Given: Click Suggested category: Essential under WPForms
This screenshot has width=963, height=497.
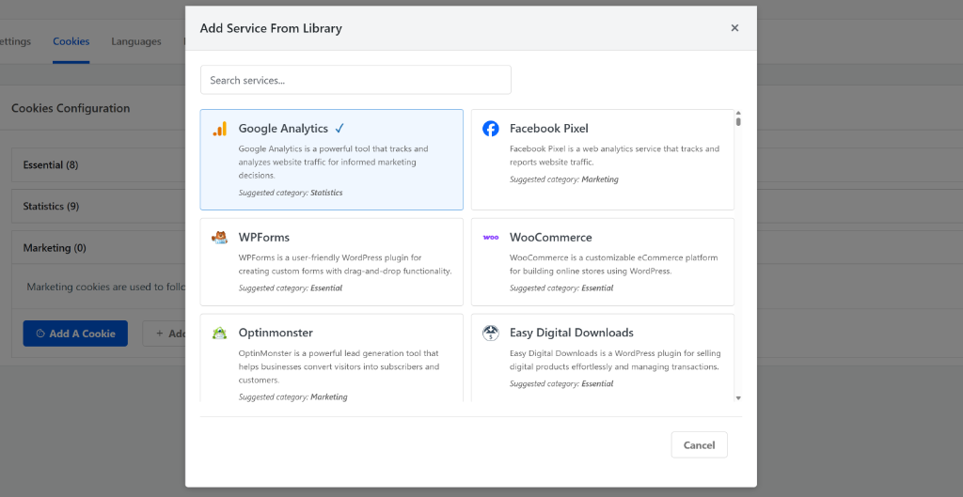Looking at the screenshot, I should click(291, 287).
